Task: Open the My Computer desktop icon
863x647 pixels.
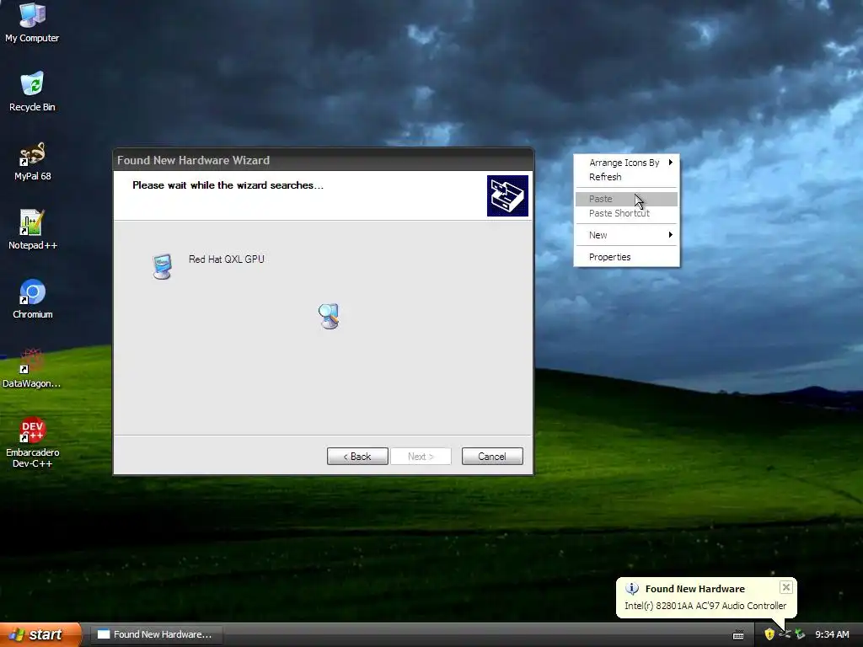Action: (32, 22)
